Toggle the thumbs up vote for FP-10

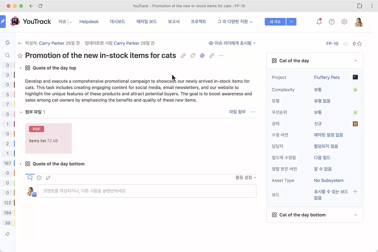coord(346,44)
